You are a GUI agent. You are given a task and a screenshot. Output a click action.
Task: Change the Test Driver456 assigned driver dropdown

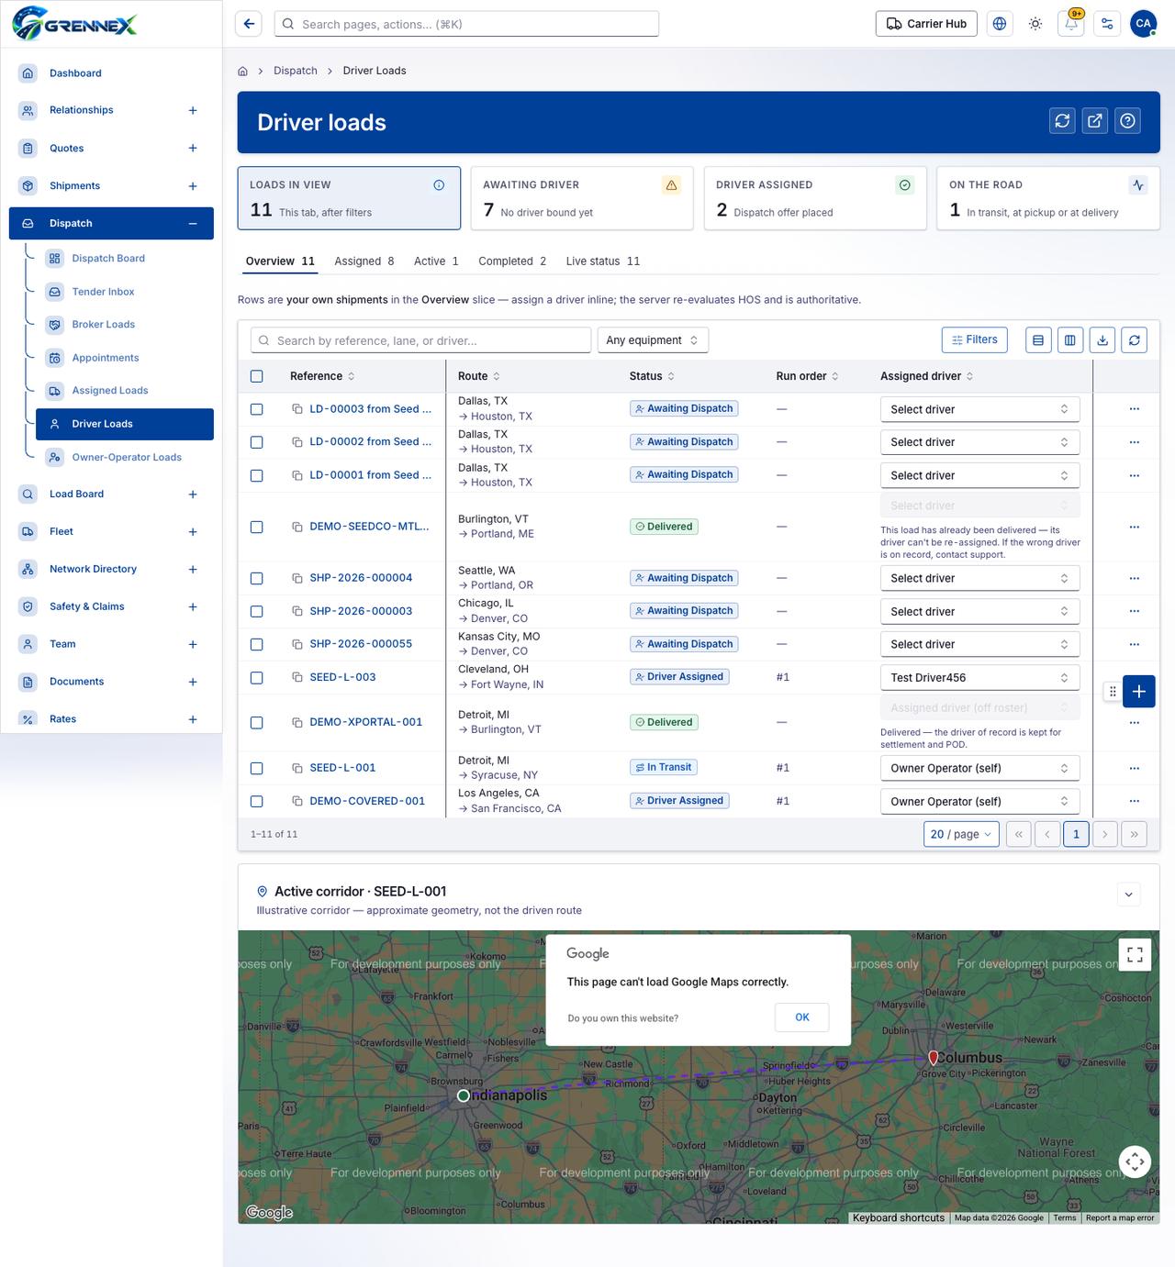pyautogui.click(x=979, y=677)
